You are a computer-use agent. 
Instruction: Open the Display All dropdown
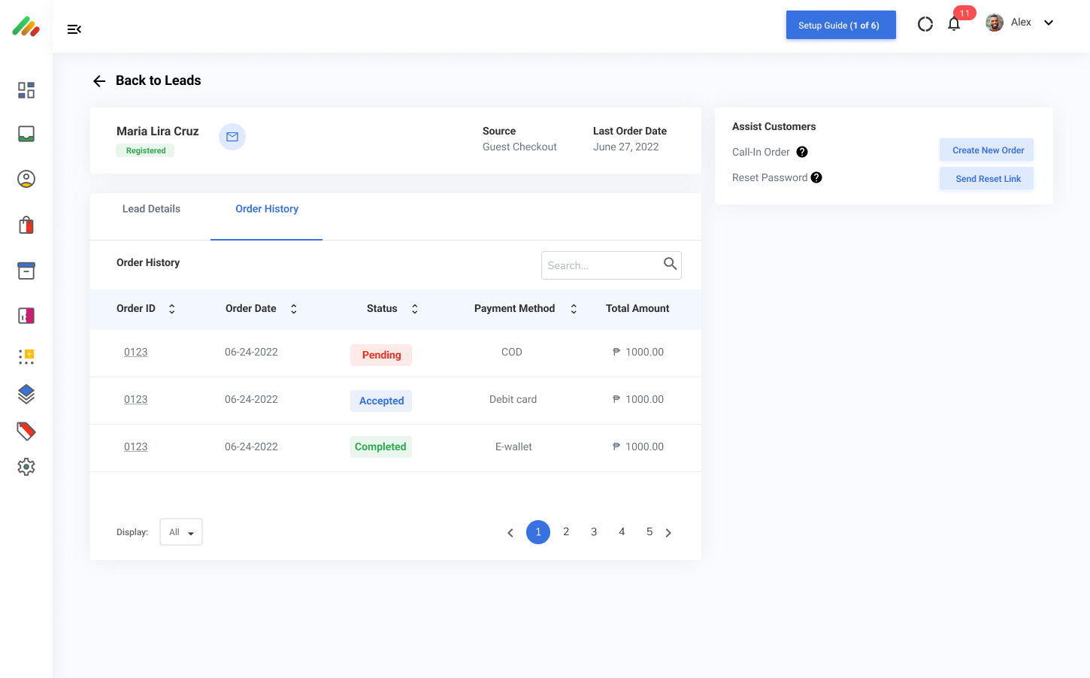click(x=181, y=532)
